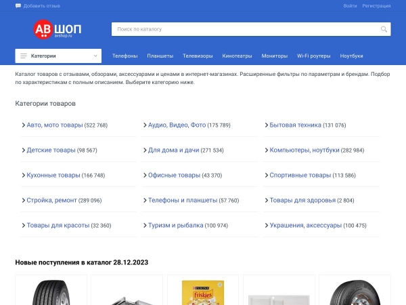Click chevron beside Товары для красоты

[23, 226]
